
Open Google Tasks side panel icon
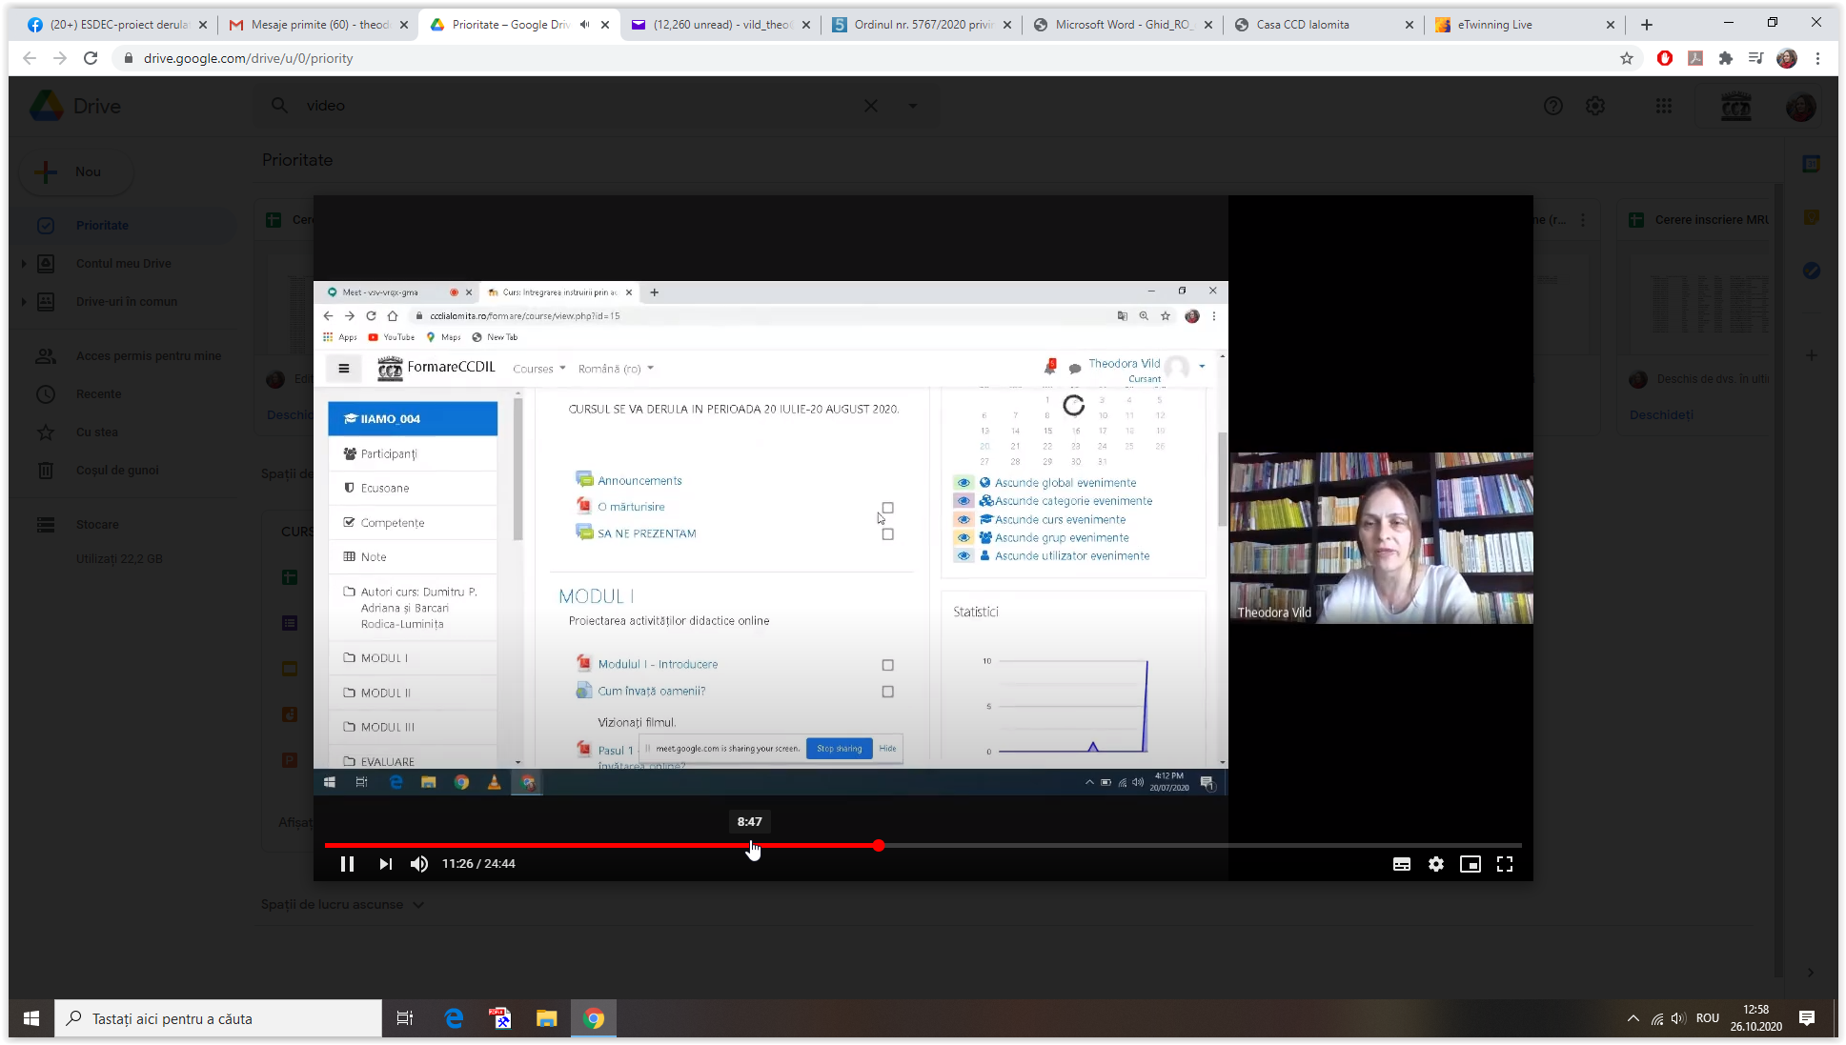click(1812, 271)
